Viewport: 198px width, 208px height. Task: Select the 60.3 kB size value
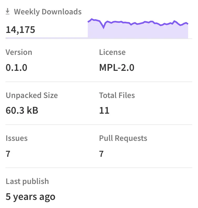pyautogui.click(x=22, y=111)
